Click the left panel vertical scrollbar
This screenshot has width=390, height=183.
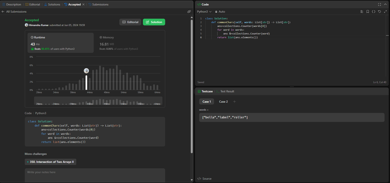tap(191, 86)
